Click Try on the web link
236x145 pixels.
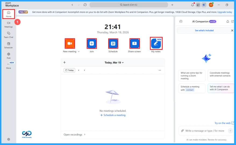pyautogui.click(x=224, y=123)
